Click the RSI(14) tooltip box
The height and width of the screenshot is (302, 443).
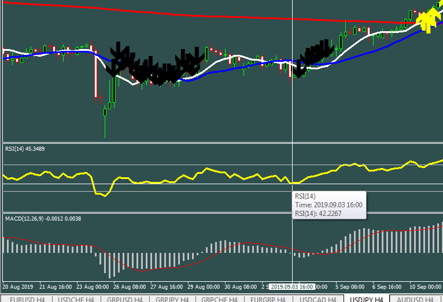pos(330,204)
